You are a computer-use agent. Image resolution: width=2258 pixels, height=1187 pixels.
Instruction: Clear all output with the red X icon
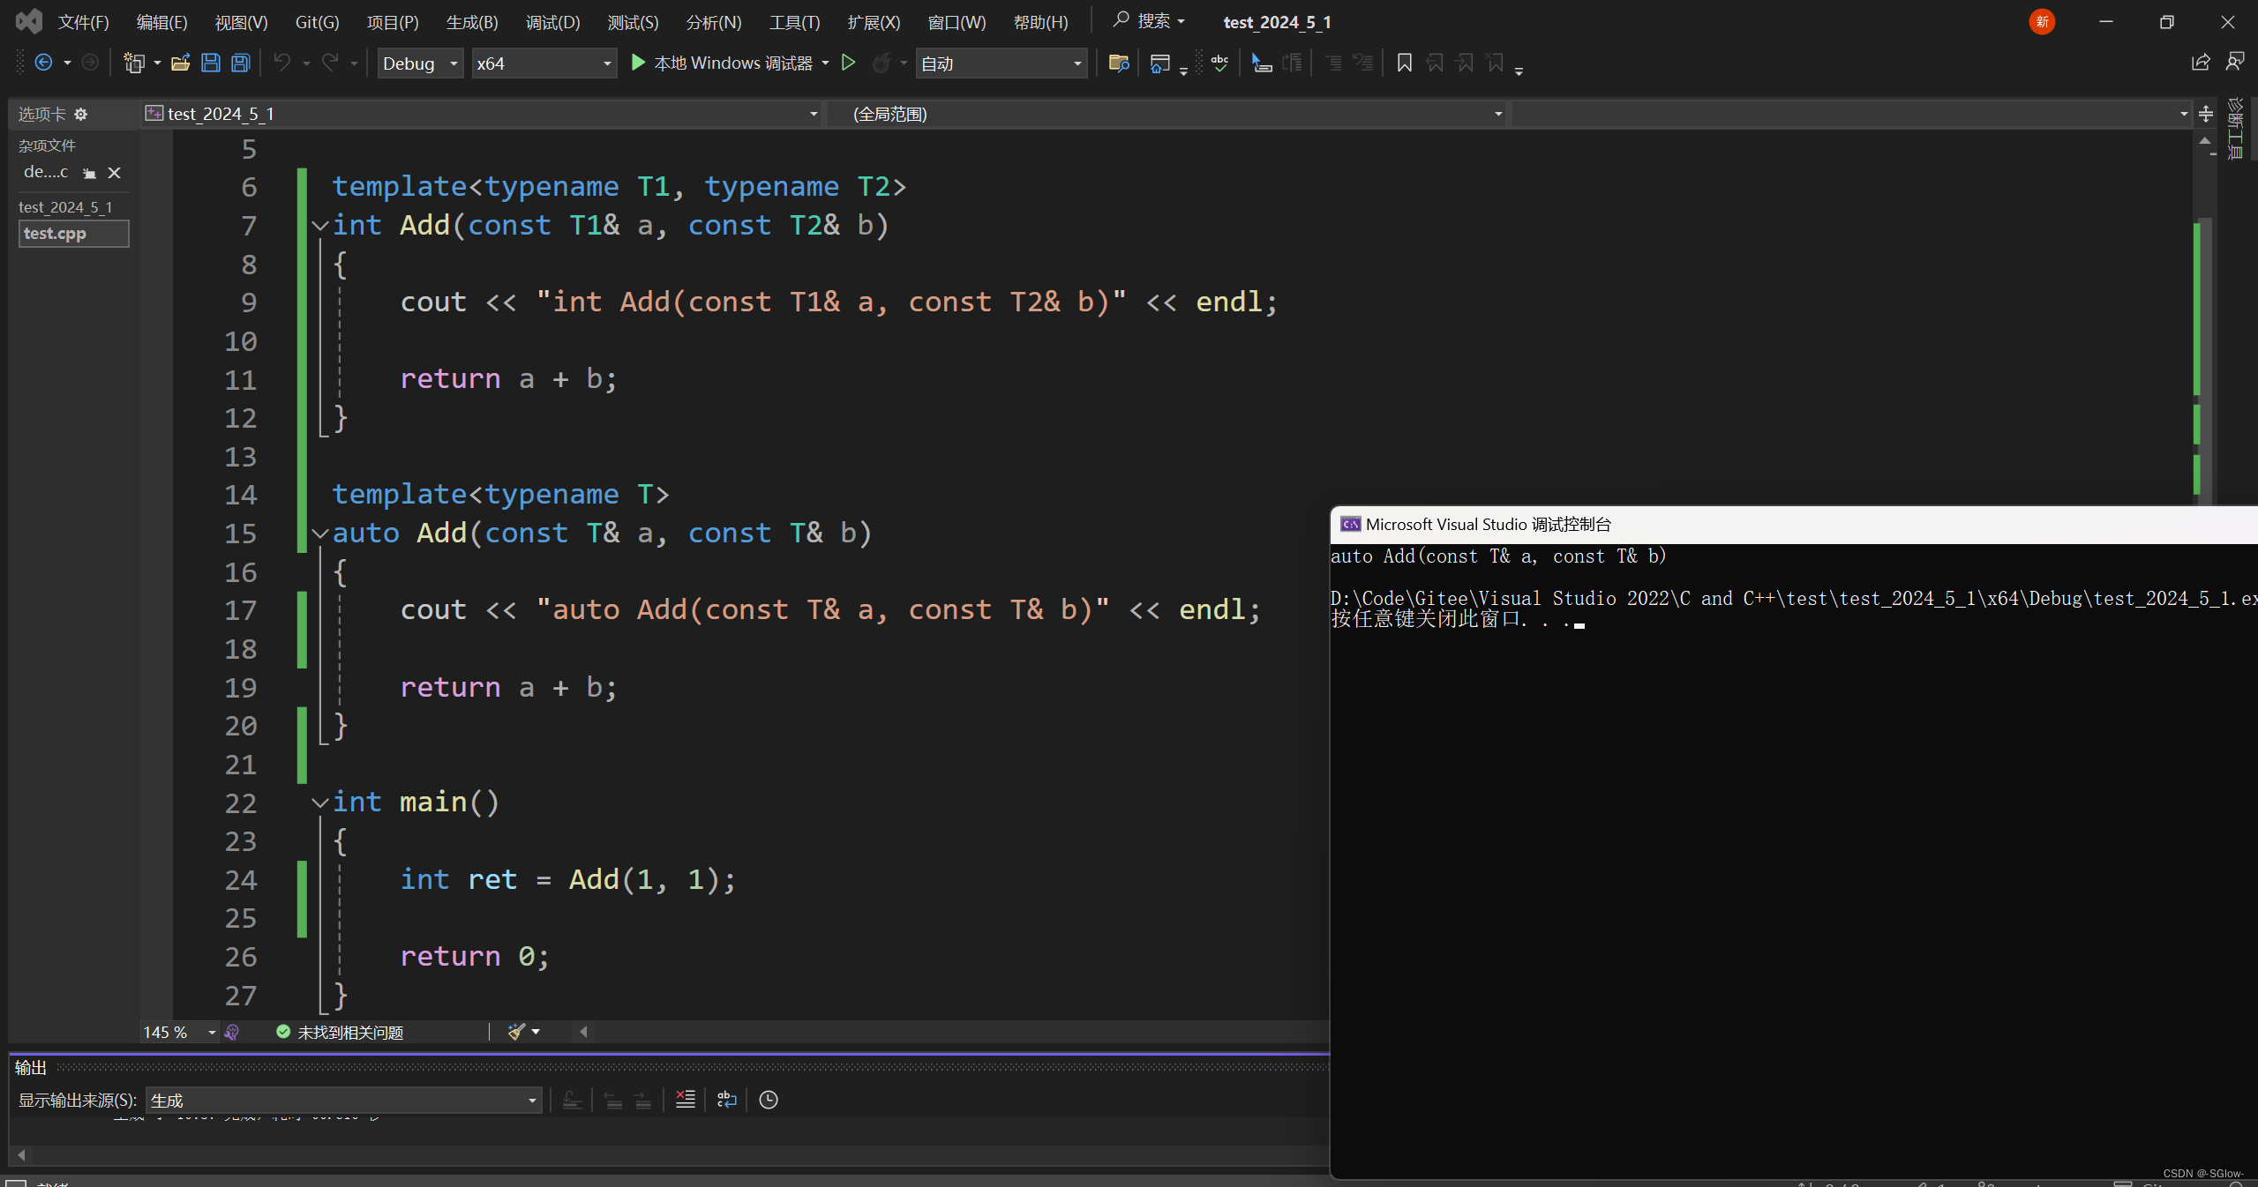click(x=685, y=1100)
